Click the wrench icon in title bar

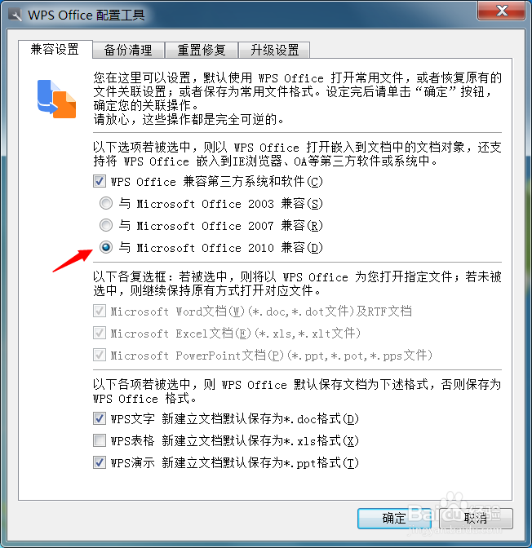(x=15, y=15)
